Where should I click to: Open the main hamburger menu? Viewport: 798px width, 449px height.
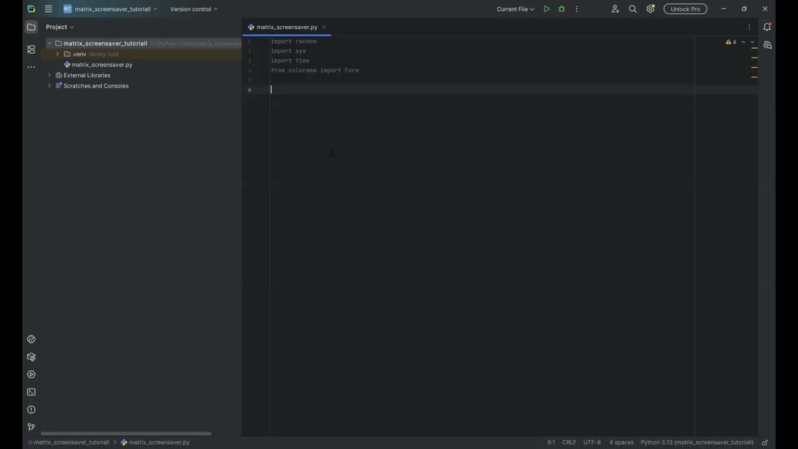pyautogui.click(x=48, y=9)
